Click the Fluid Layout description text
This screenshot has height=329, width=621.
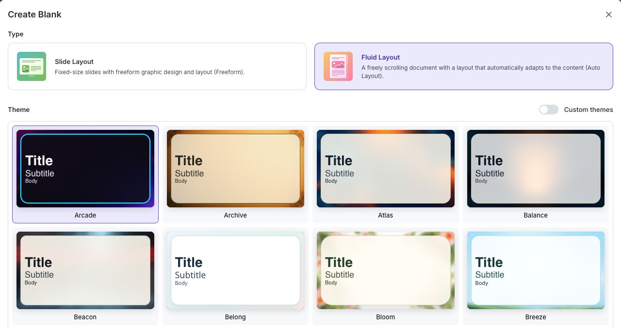pyautogui.click(x=481, y=72)
